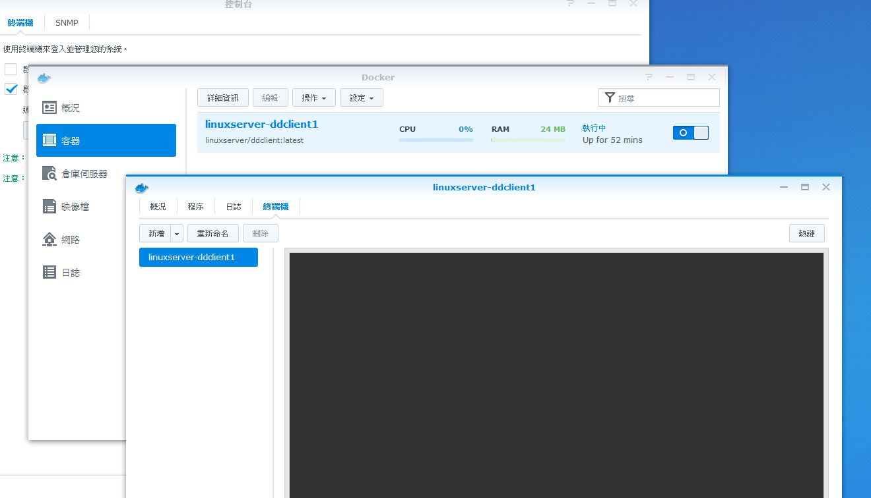Click the CPU usage bar of the container
871x498 pixels.
click(x=436, y=140)
